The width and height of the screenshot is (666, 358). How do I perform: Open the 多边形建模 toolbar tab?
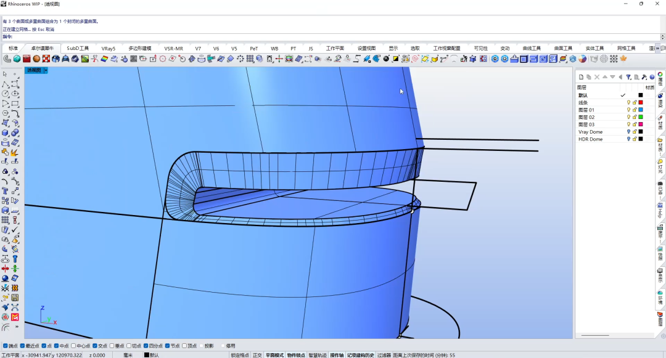pyautogui.click(x=140, y=48)
